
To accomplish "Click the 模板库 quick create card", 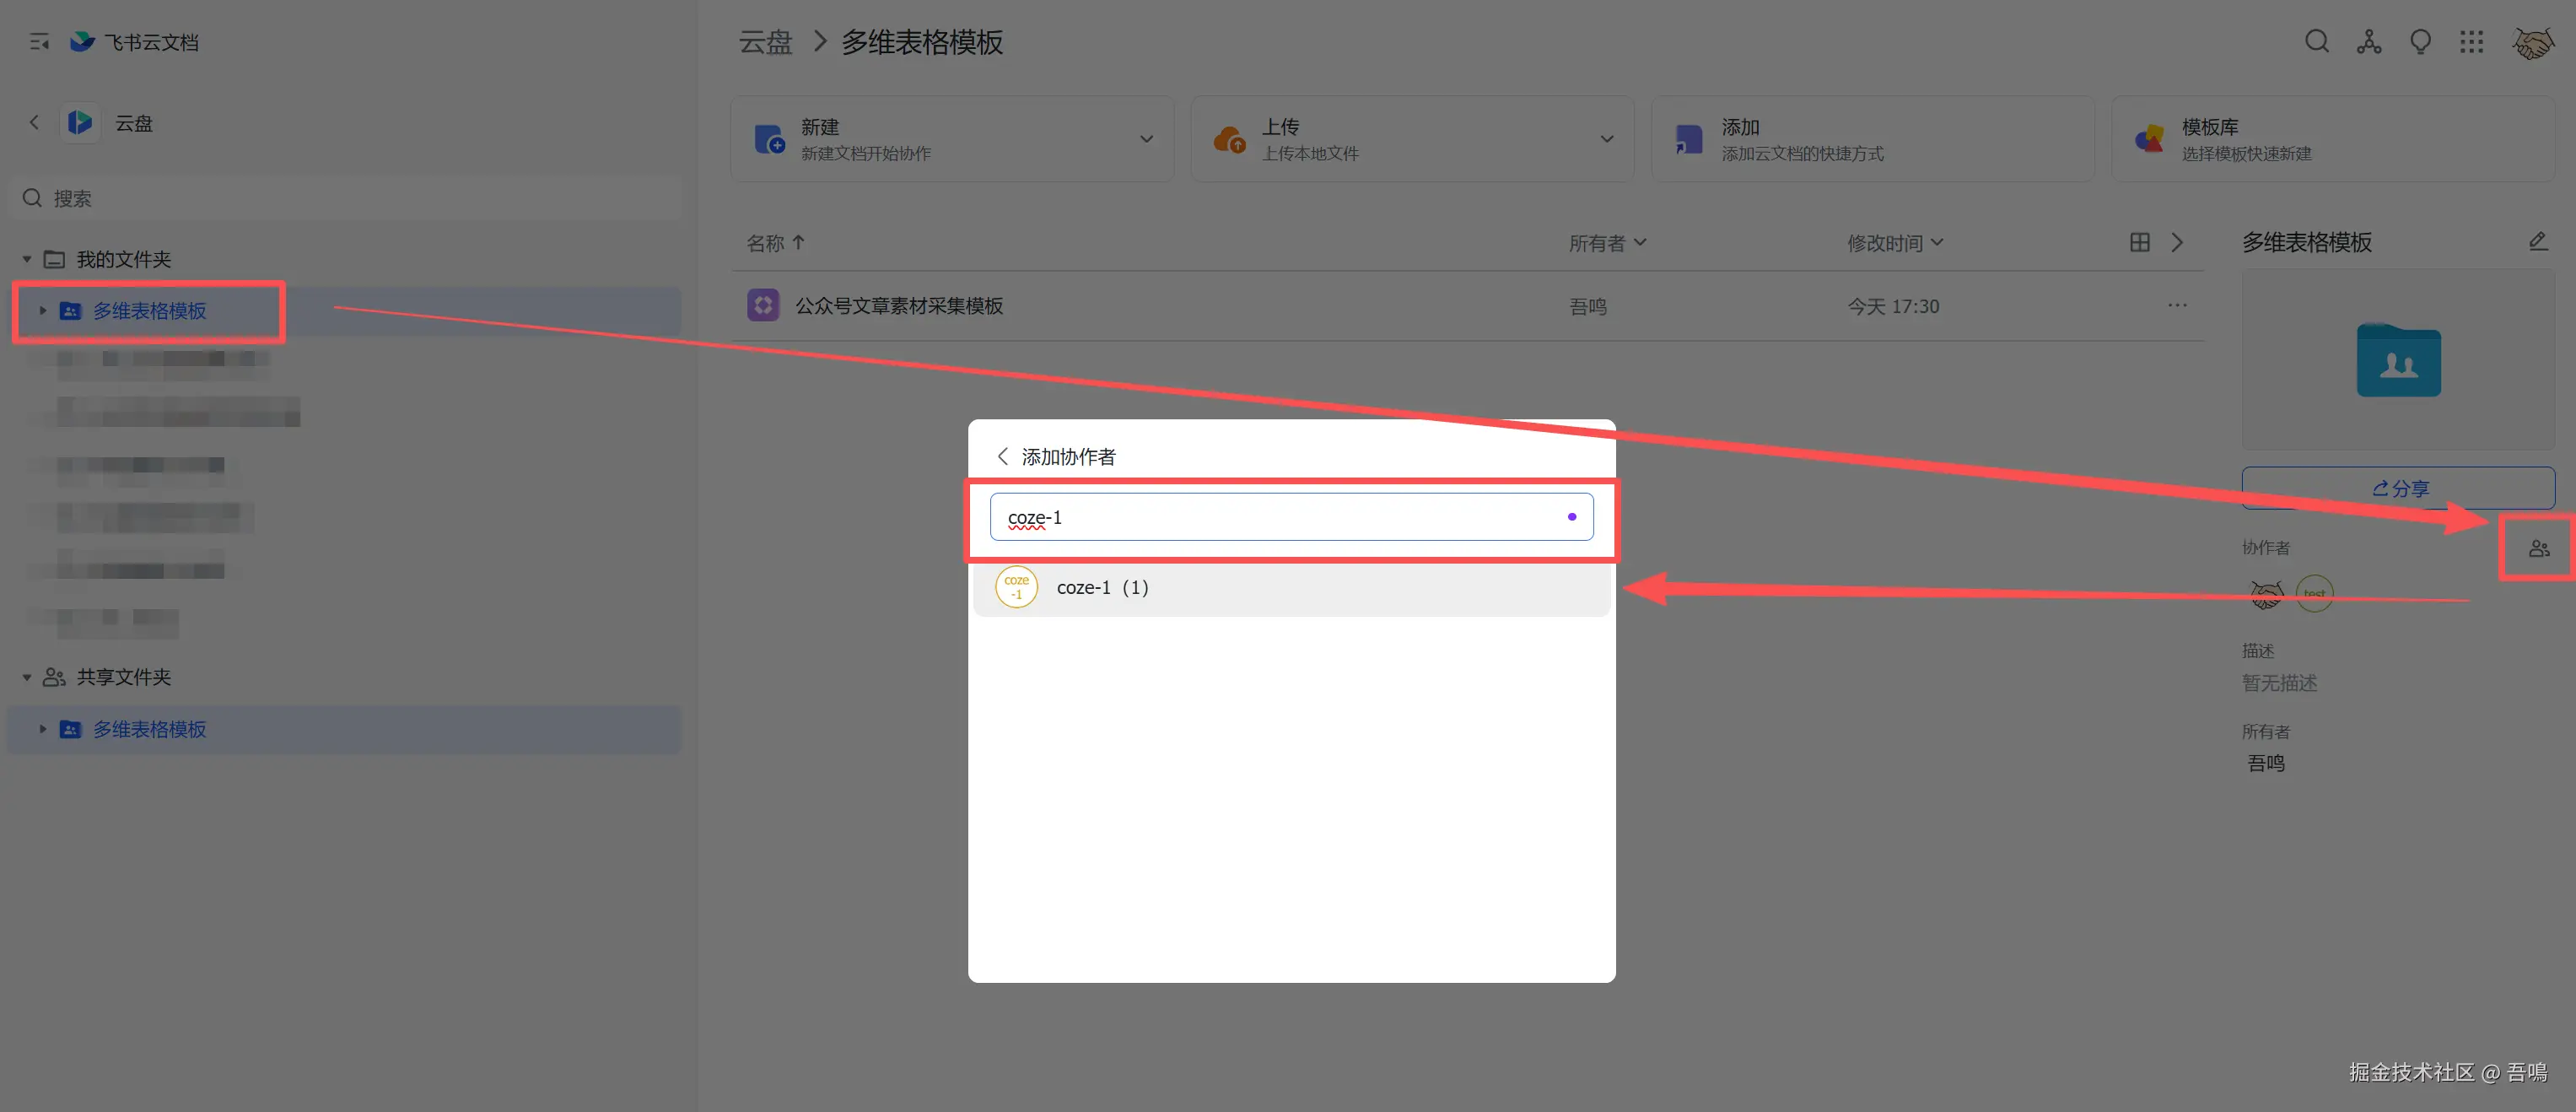I will coord(2331,139).
